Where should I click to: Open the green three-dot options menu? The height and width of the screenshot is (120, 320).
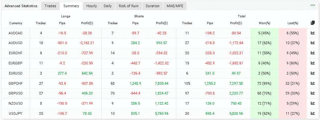point(312,5)
